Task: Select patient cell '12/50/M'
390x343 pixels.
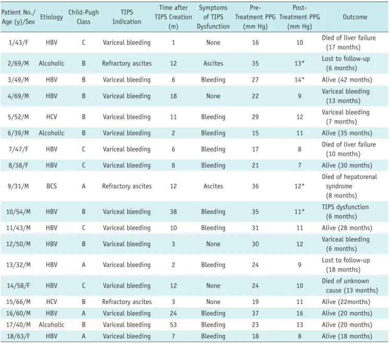Action: point(18,244)
